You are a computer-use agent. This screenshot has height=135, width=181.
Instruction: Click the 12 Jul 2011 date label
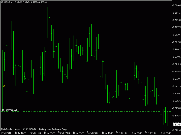point(6,133)
